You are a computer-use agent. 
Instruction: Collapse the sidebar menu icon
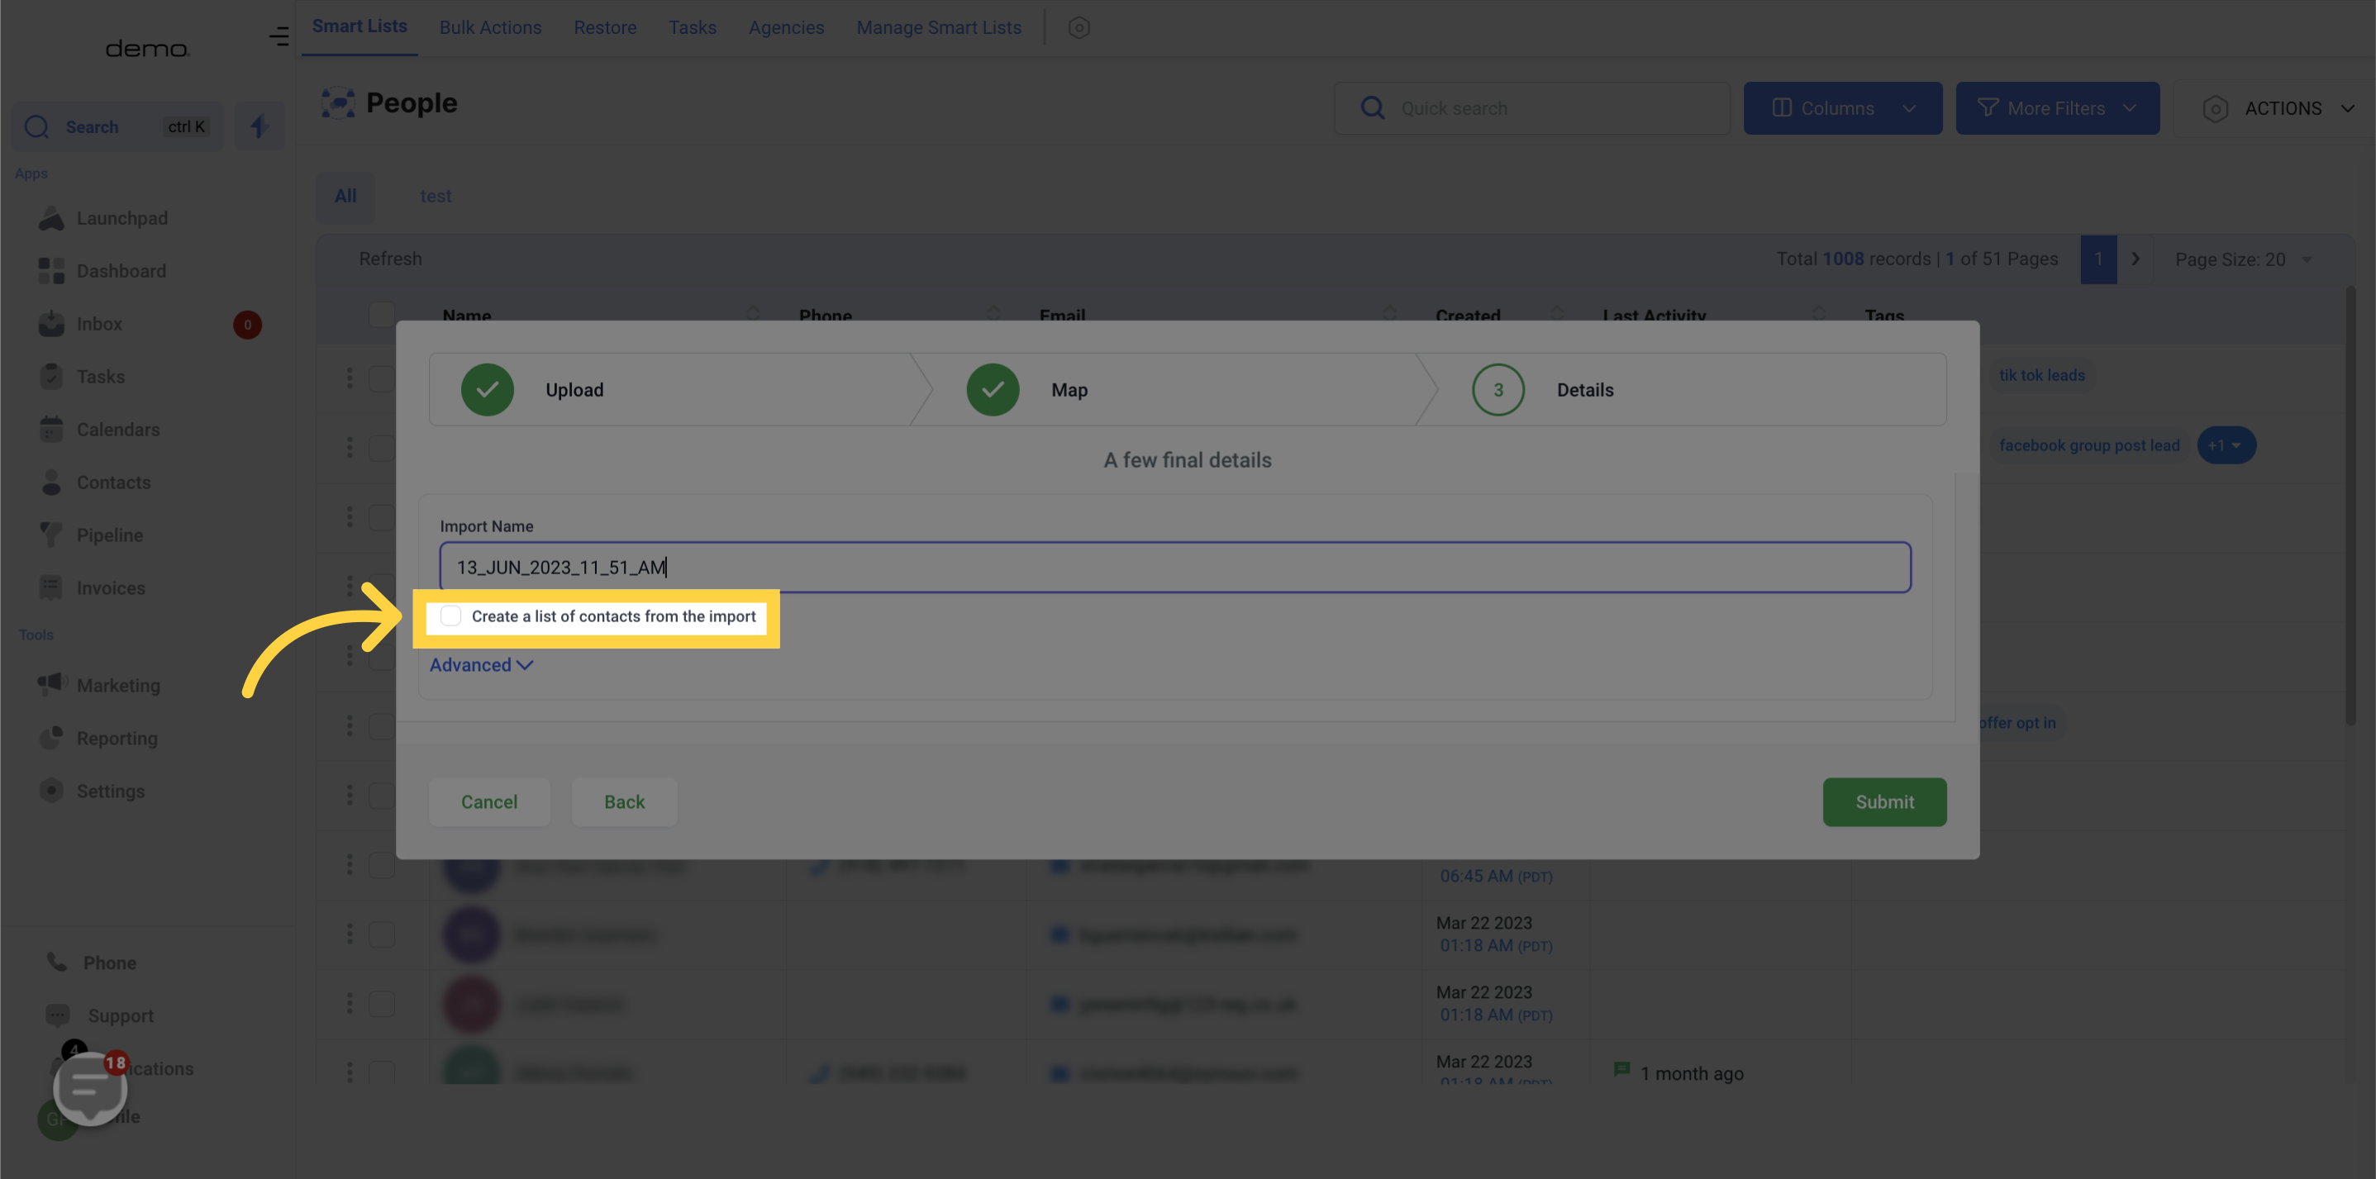tap(279, 37)
